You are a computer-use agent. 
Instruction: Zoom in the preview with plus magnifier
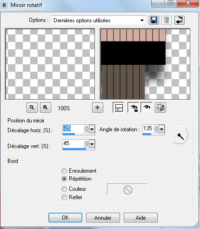click(46, 108)
